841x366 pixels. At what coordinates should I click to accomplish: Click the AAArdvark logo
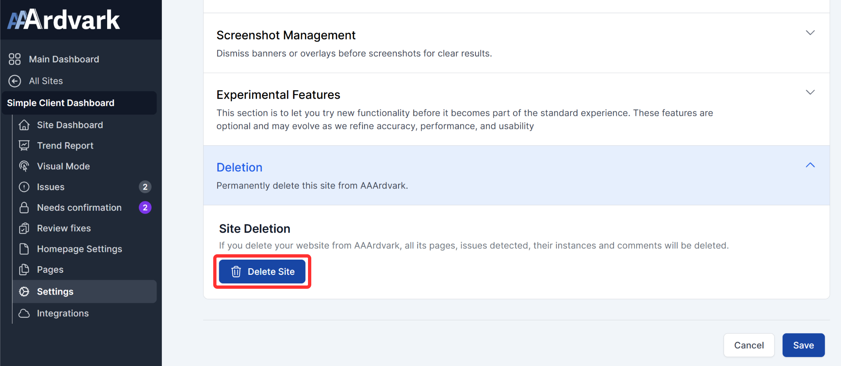64,20
